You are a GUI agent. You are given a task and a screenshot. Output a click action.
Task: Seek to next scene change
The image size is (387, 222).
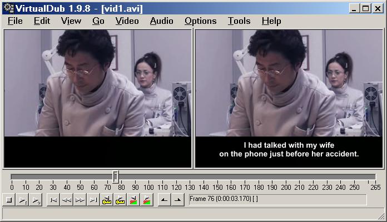click(147, 200)
